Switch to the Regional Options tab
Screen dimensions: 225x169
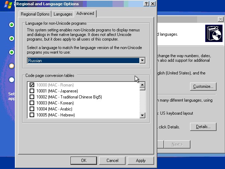pos(35,14)
